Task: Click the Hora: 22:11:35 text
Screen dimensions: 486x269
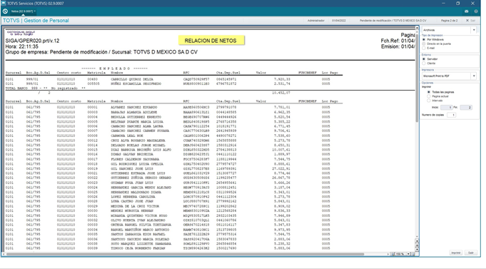Action: click(21, 46)
